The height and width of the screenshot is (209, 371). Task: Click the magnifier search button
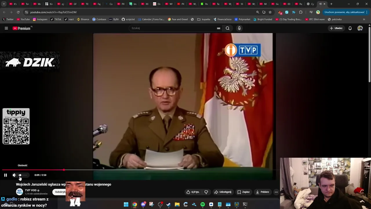tap(228, 28)
